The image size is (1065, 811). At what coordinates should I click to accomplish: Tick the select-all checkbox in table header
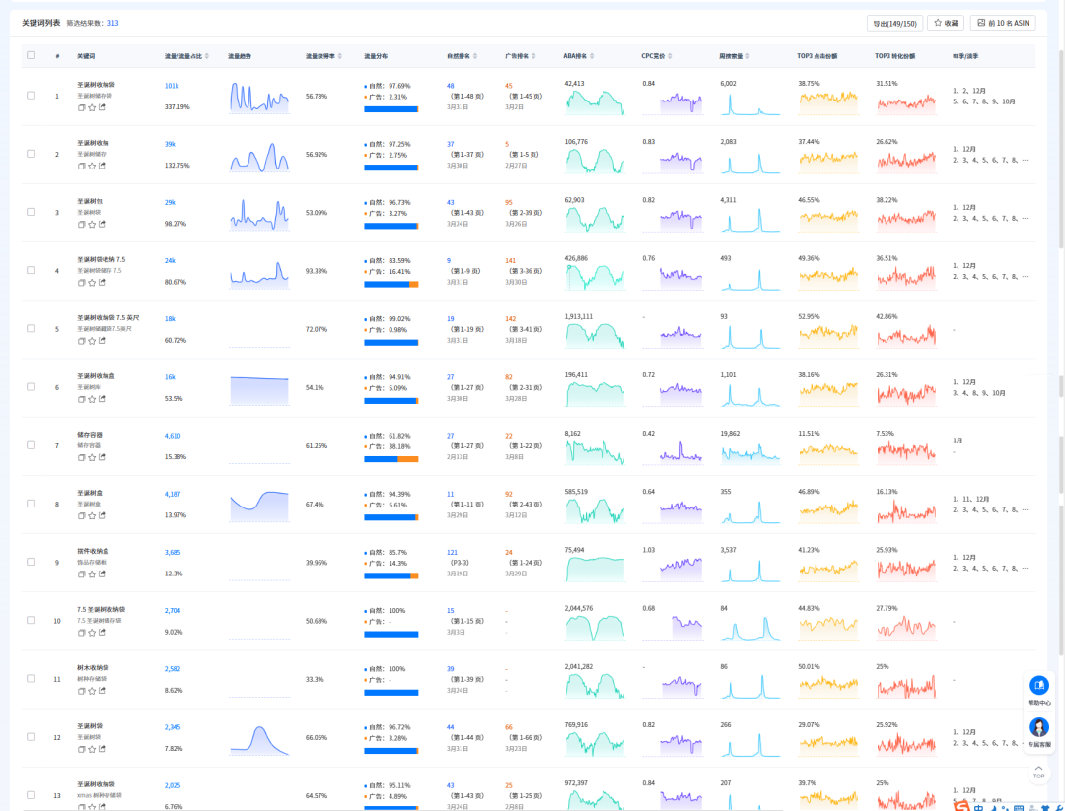31,55
